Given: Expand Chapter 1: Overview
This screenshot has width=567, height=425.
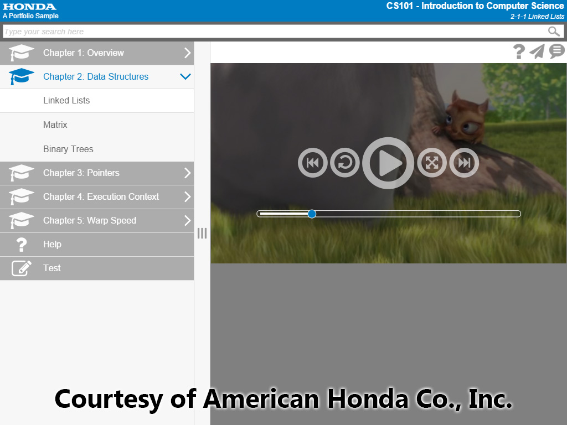Looking at the screenshot, I should [x=187, y=53].
